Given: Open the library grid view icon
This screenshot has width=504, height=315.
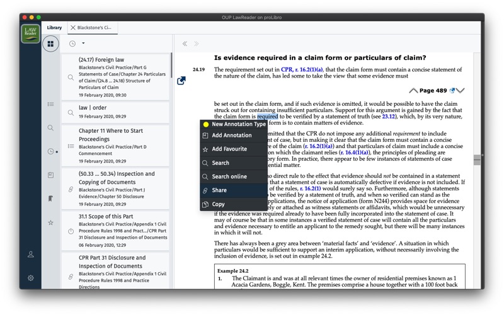Looking at the screenshot, I should [50, 43].
